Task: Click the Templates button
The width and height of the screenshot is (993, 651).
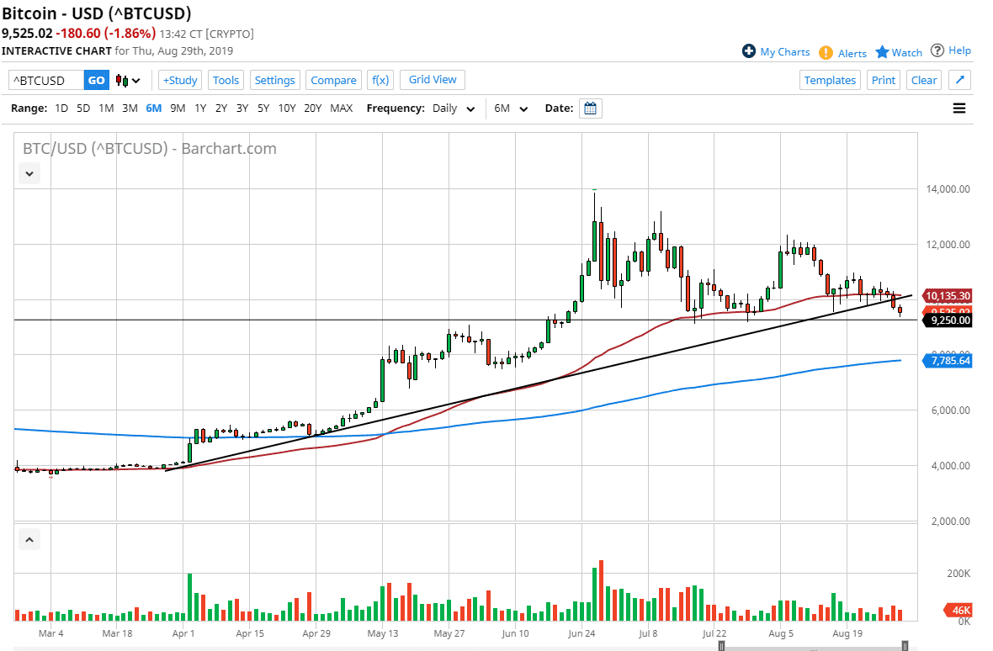Action: pyautogui.click(x=830, y=79)
